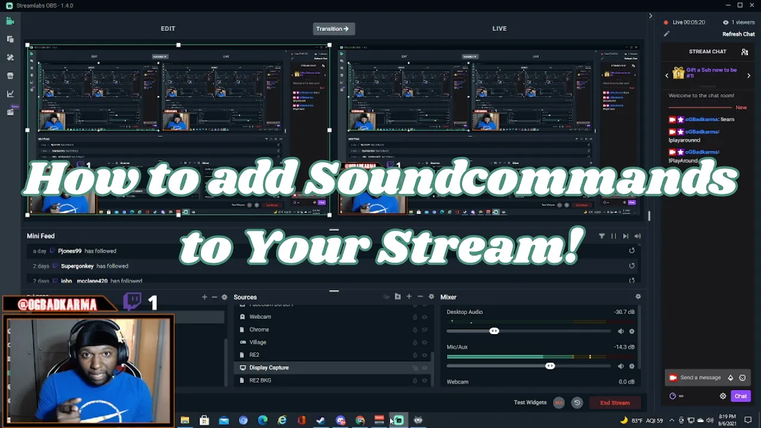Viewport: 761px width, 428px height.
Task: Mute Mic/Aux audio
Action: pyautogui.click(x=621, y=366)
